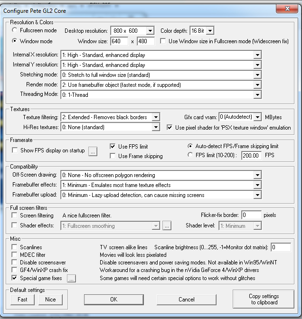This screenshot has height=319, width=302.
Task: Open Framebuffer effects dropdown
Action: [161, 185]
